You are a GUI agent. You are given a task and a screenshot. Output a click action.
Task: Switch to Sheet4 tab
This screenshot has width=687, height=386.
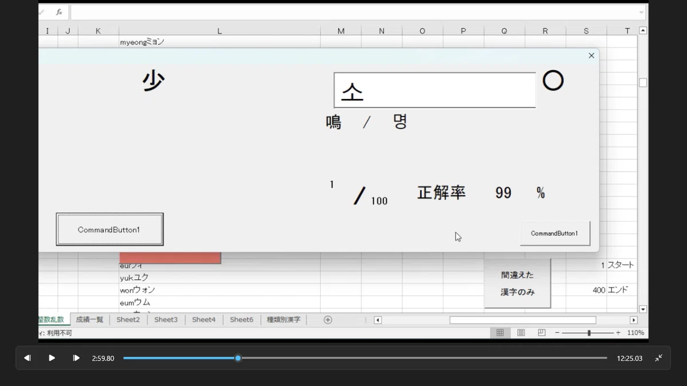click(x=204, y=320)
